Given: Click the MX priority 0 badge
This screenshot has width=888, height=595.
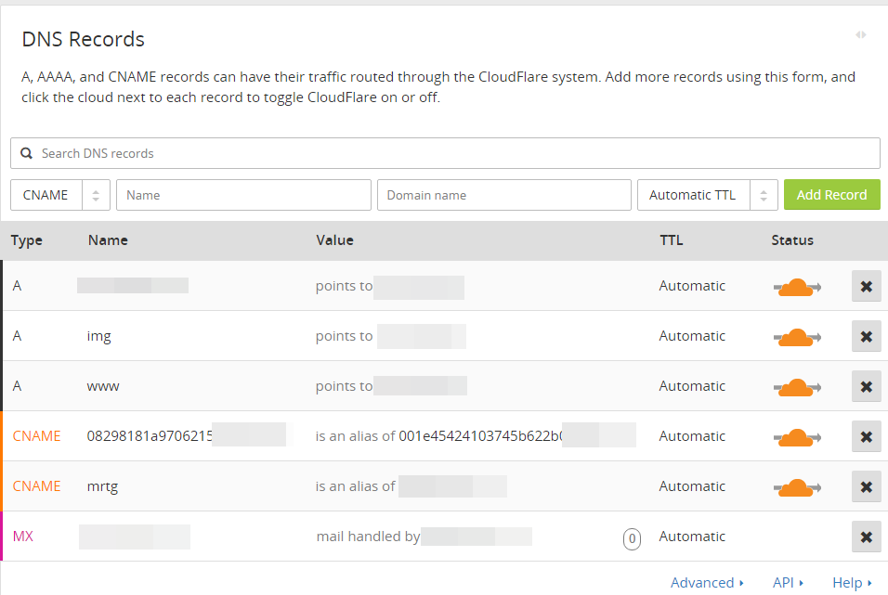Looking at the screenshot, I should pos(632,537).
